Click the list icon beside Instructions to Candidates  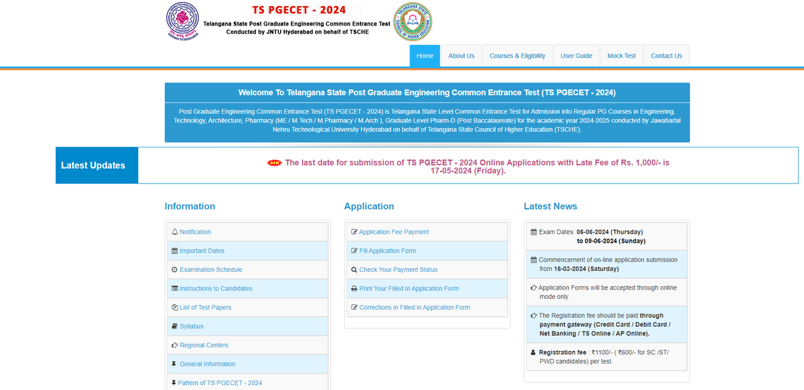[x=175, y=289]
